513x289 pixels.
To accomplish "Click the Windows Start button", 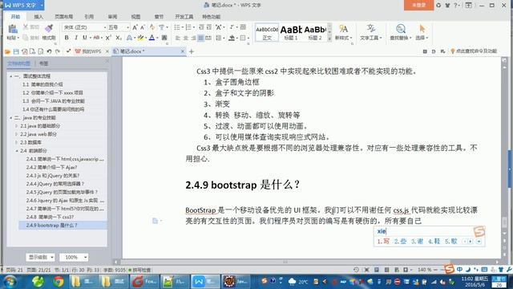I will [x=10, y=282].
